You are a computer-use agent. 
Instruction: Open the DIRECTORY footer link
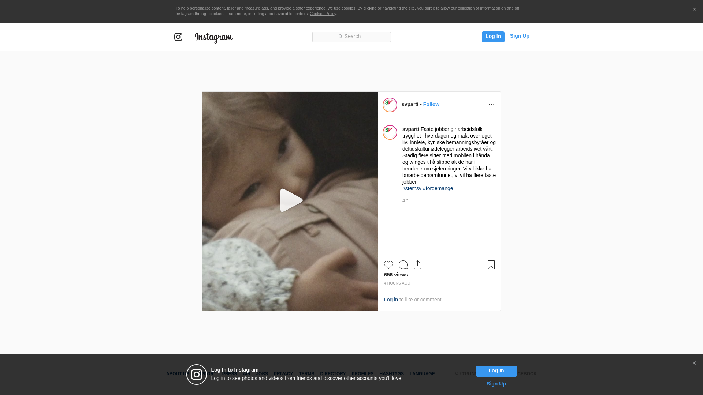coord(333,374)
